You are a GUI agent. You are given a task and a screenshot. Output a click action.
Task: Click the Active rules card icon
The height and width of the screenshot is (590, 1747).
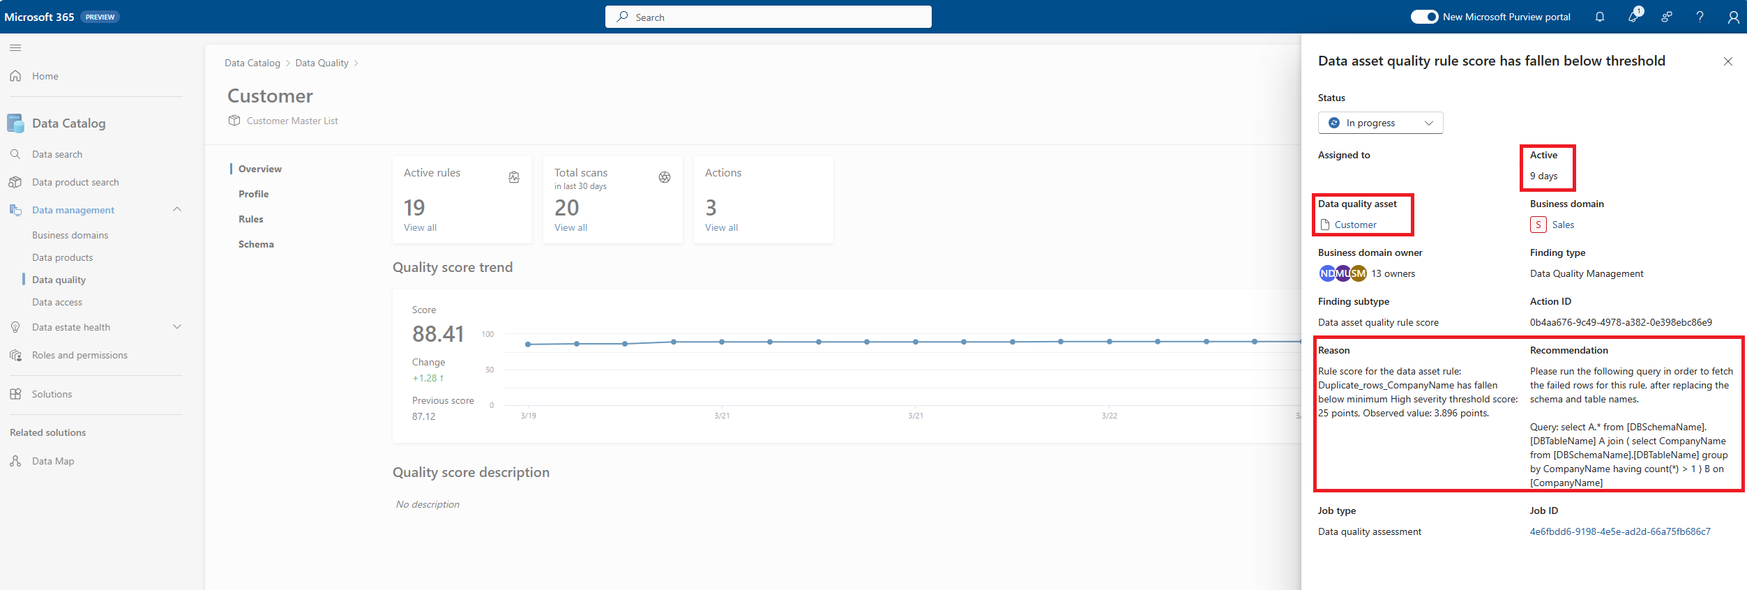(514, 177)
